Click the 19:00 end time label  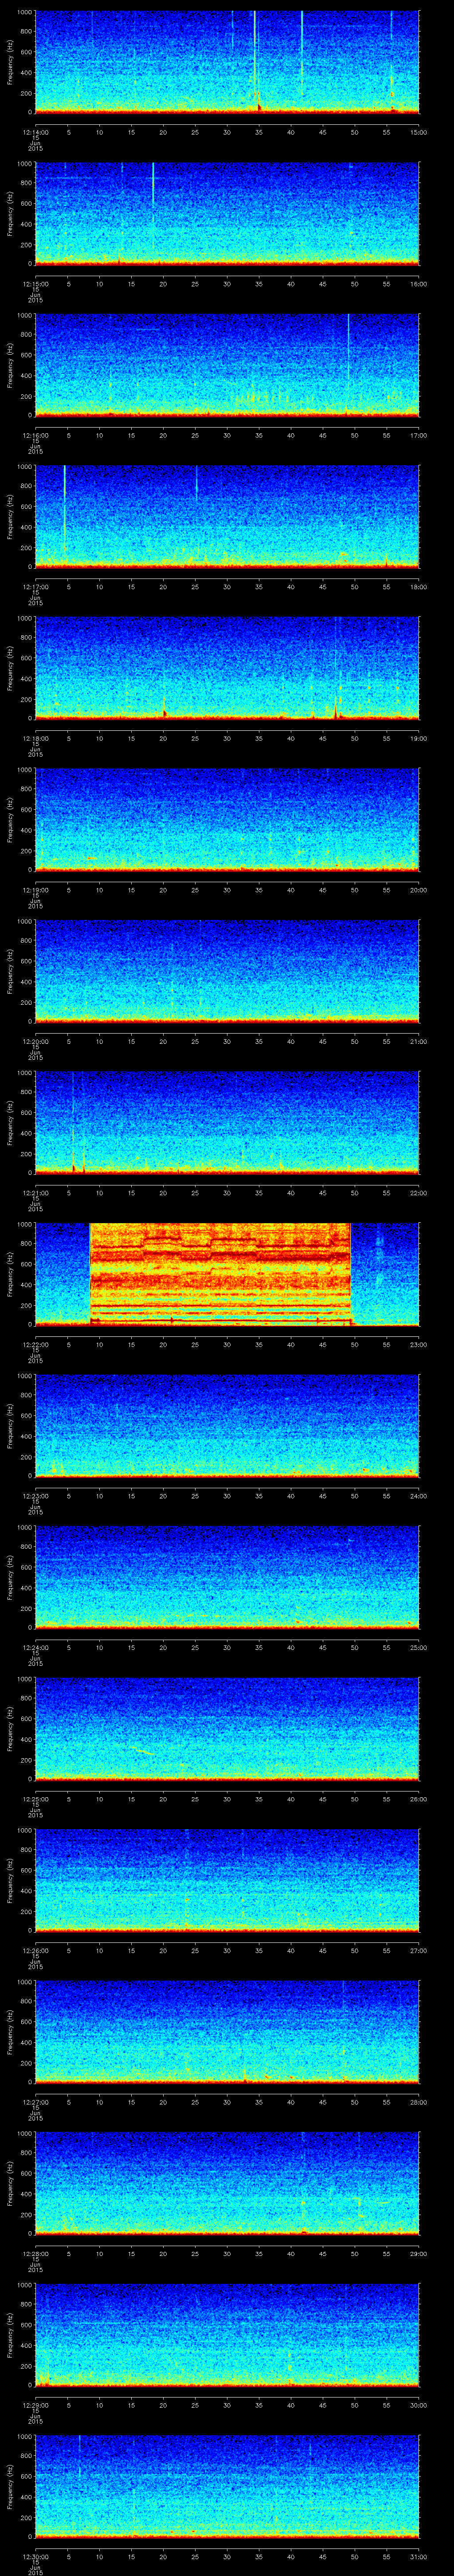[x=418, y=738]
